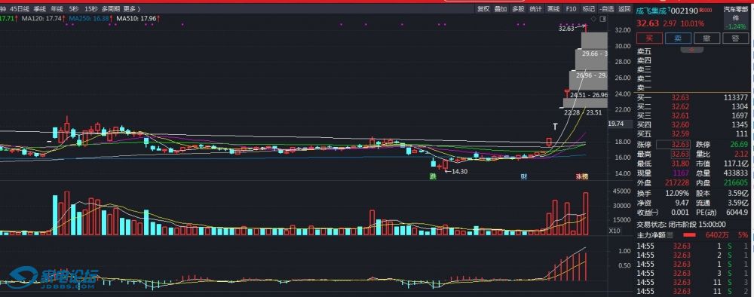Switch to the 季线 quarterly period tab
Screen dimensions: 754x297
click(x=40, y=8)
